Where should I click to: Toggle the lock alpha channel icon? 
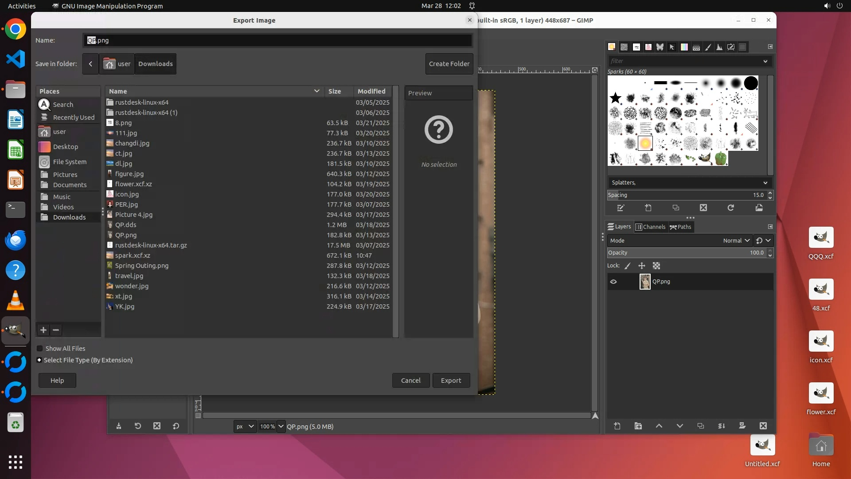656,266
